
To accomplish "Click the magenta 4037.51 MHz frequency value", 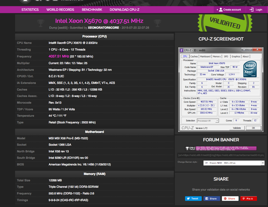I will 59,56.
